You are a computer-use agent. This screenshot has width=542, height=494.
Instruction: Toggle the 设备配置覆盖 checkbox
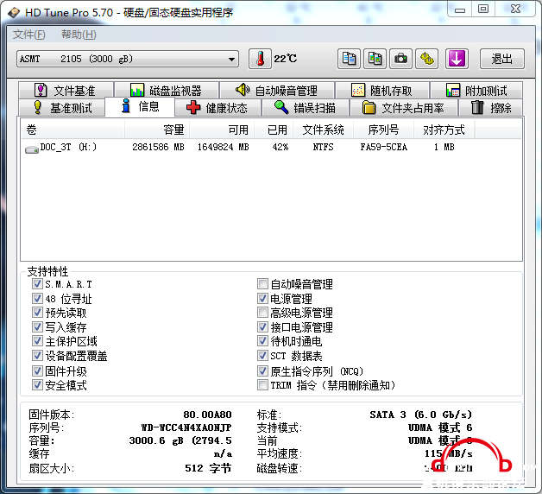tap(37, 356)
